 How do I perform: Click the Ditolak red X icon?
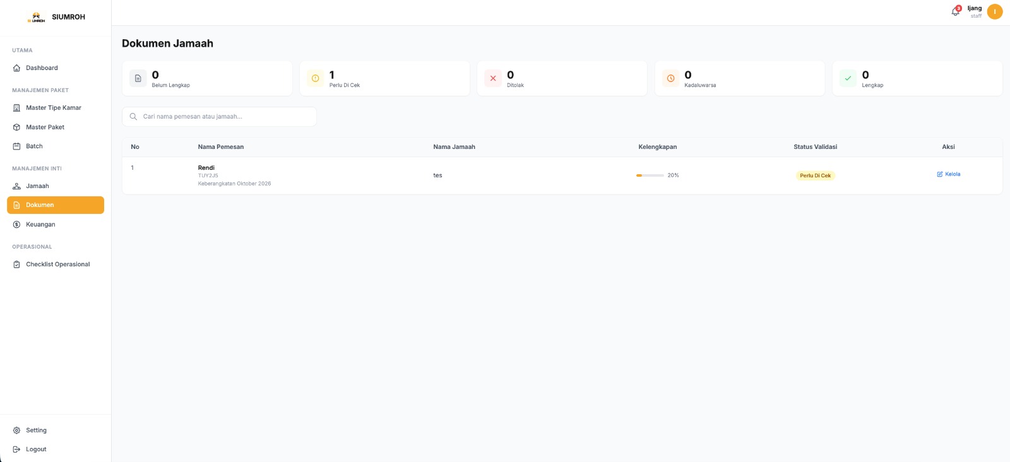coord(493,78)
